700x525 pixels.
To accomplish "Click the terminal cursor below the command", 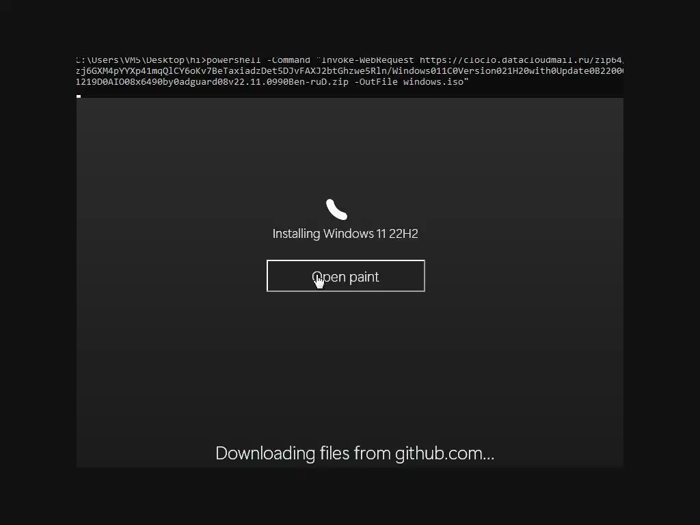I will 79,96.
